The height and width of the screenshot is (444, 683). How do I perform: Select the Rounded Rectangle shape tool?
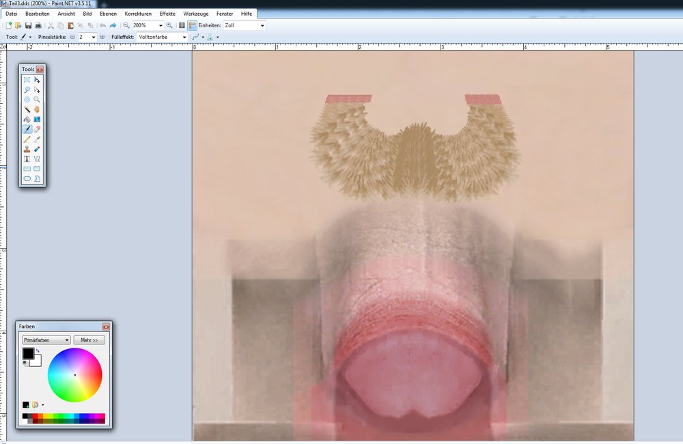coord(37,169)
